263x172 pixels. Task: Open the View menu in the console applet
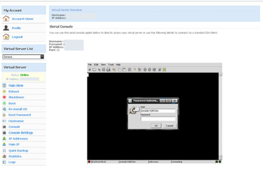tap(103, 65)
